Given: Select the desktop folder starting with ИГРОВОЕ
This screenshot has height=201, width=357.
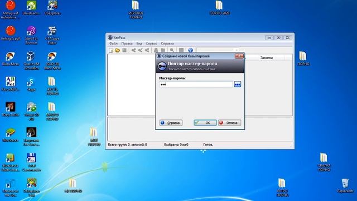Looking at the screenshot, I should coord(136,10).
